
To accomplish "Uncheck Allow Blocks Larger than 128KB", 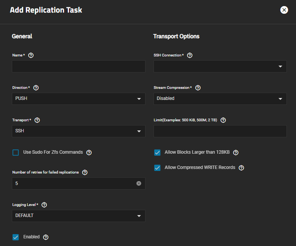I will pos(157,153).
